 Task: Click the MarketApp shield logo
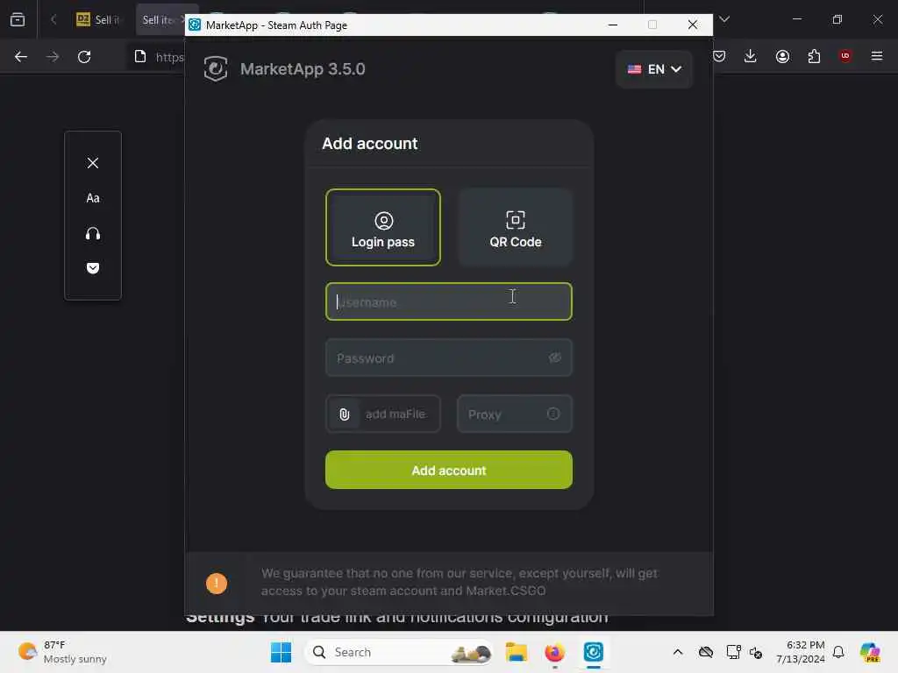click(216, 69)
